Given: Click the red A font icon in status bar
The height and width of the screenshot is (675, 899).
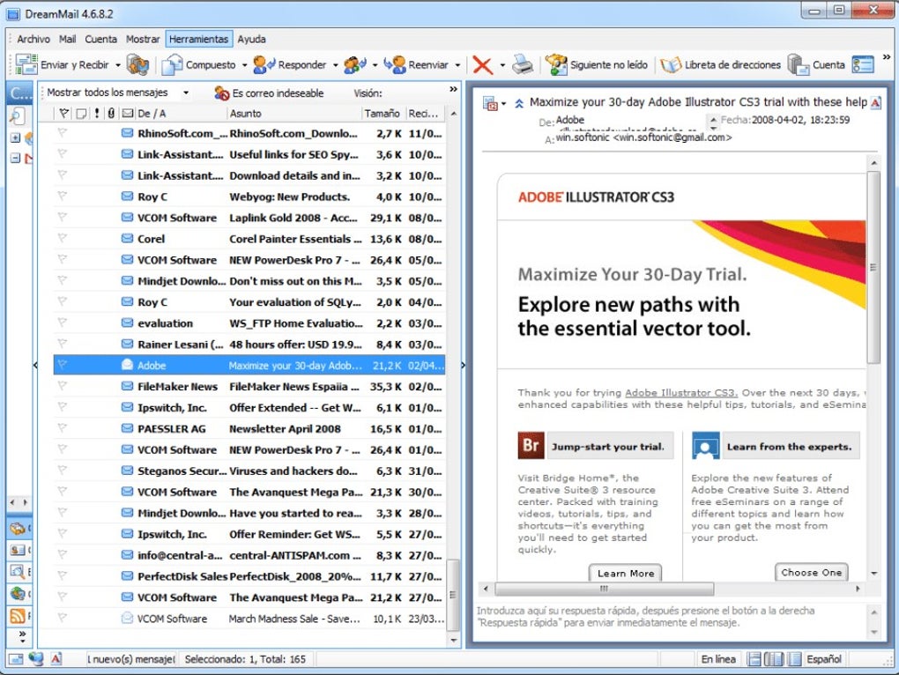Looking at the screenshot, I should click(x=56, y=659).
